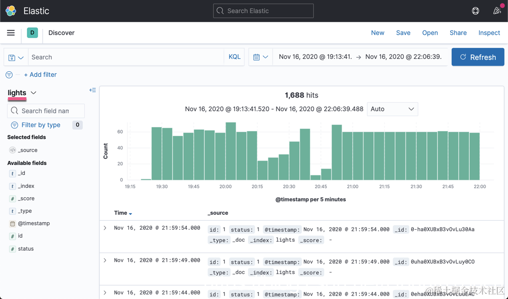Screen dimensions: 508x299
Task: Select the status available field
Action: 25,249
